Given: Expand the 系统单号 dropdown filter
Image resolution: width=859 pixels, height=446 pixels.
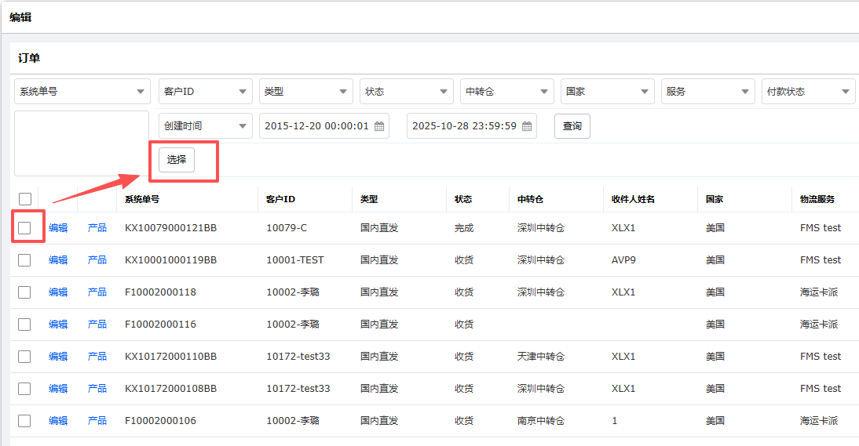Looking at the screenshot, I should 82,92.
